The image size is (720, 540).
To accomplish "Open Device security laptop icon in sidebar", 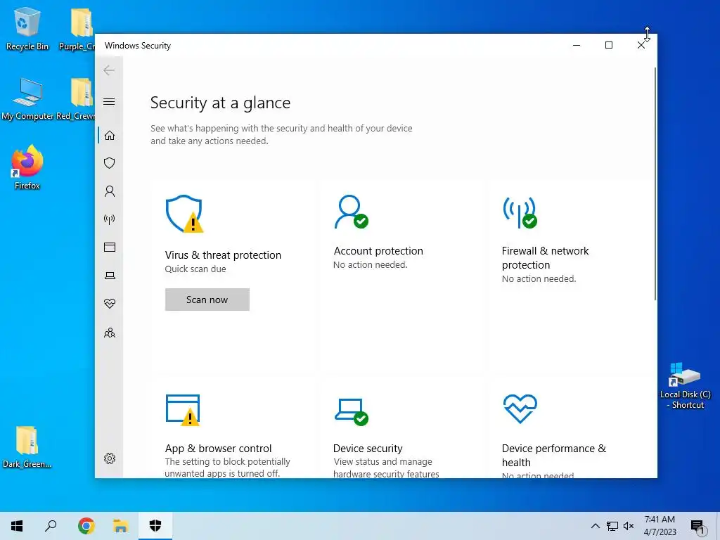I will pos(109,276).
